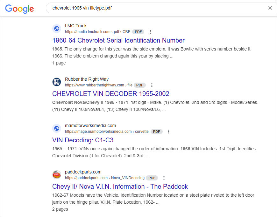
Task: Clear the search box with X
Action: [x=270, y=8]
